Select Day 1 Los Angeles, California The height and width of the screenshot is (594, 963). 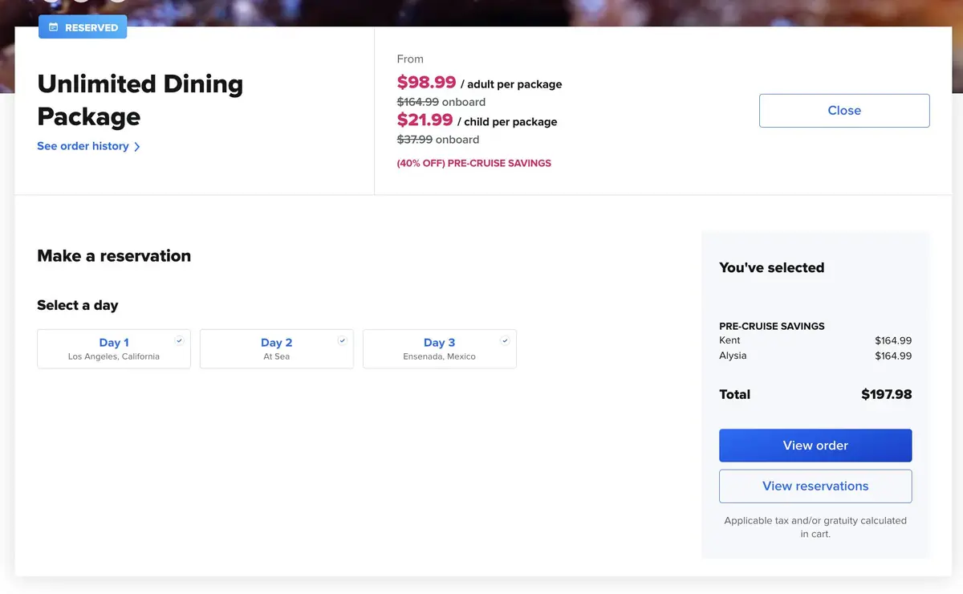(113, 349)
